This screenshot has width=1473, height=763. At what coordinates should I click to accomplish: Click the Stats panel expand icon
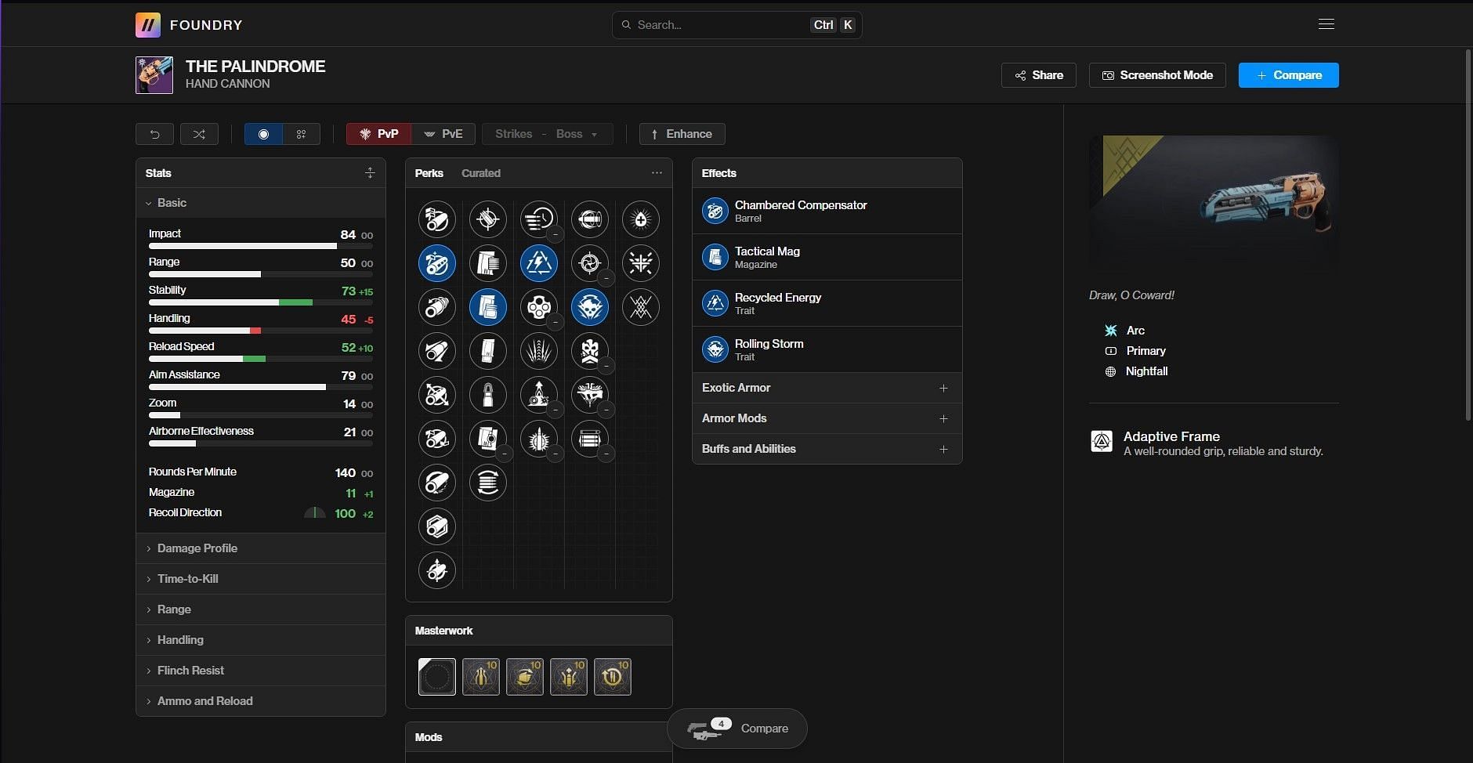pos(370,173)
